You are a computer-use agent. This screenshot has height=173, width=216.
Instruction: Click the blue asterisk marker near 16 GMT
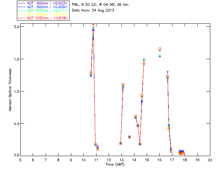pyautogui.click(x=160, y=56)
